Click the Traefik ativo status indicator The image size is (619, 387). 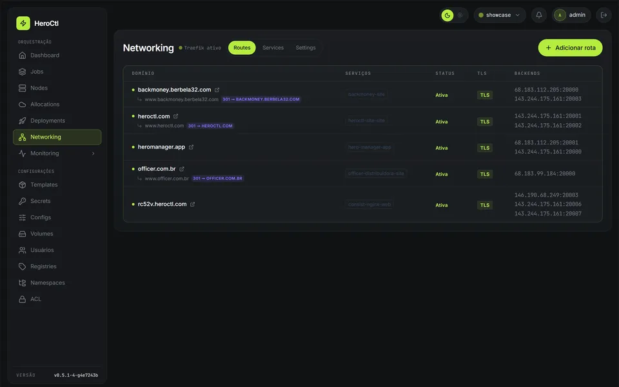pos(200,48)
